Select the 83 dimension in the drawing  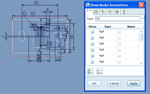pyautogui.click(x=37, y=3)
